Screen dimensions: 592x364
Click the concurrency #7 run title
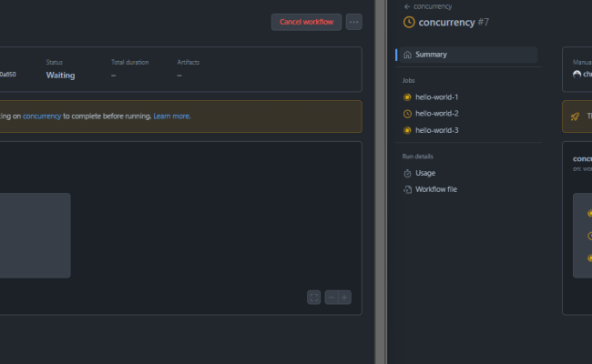[454, 22]
